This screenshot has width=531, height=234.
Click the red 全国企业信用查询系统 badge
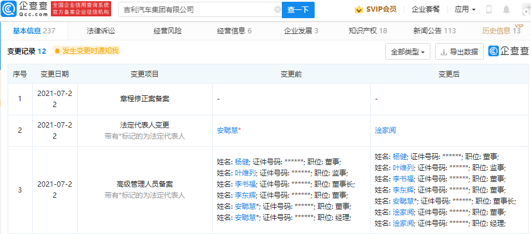coord(81,9)
